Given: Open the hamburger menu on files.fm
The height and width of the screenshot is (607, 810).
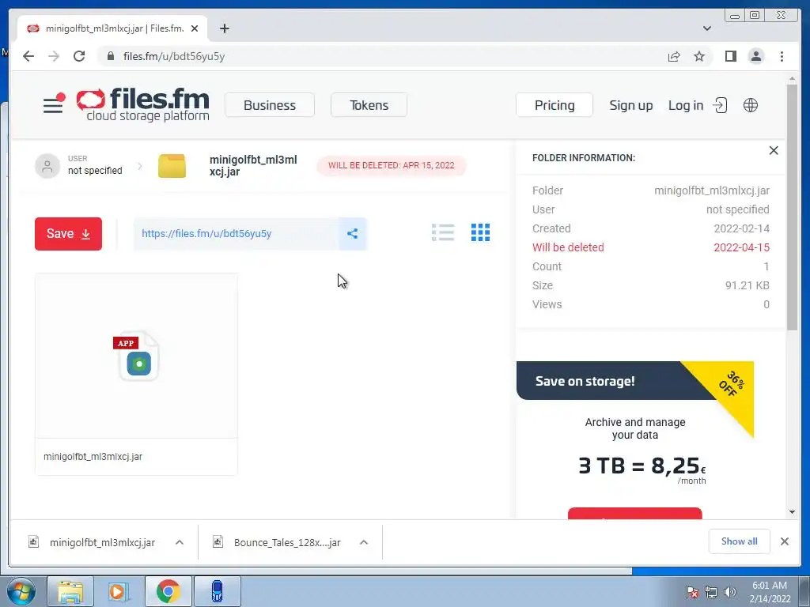Looking at the screenshot, I should coord(53,105).
